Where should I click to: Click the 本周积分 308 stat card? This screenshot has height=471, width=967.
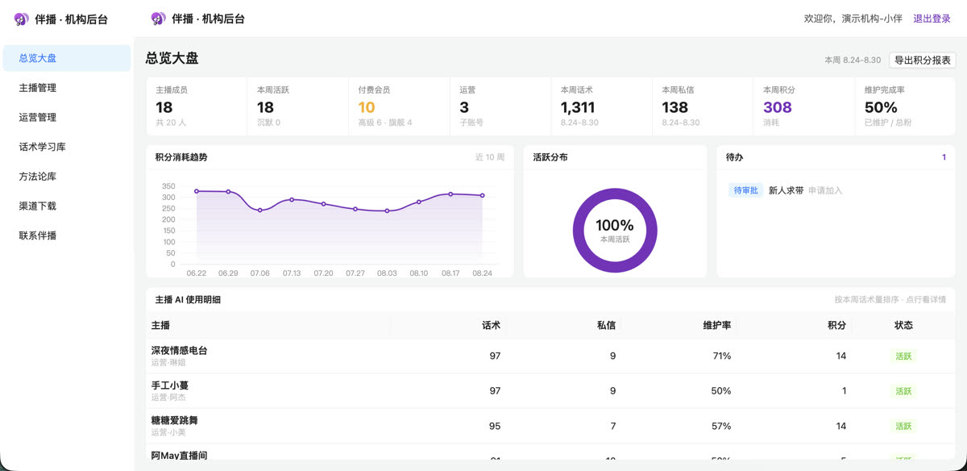pos(803,106)
